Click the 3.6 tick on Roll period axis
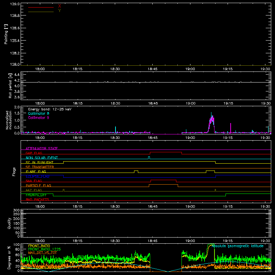 pyautogui.click(x=17, y=97)
